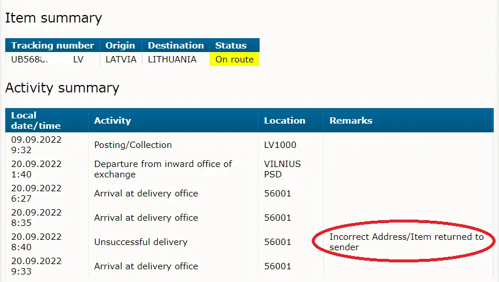This screenshot has height=282, width=499.
Task: Select Departure from inward office of exchange
Action: pos(163,169)
